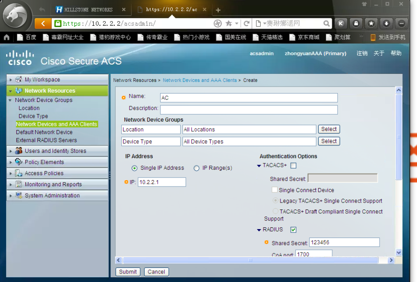Uncheck the RADIUS checkbox
This screenshot has height=282, width=417.
pos(293,230)
